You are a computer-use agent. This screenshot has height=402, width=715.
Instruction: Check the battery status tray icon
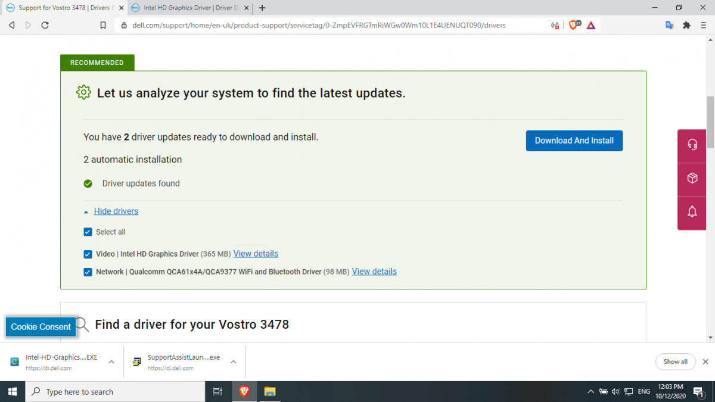point(604,392)
